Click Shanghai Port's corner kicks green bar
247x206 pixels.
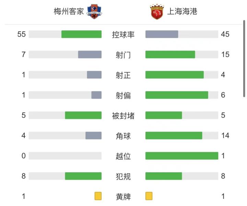pyautogui.click(x=174, y=136)
